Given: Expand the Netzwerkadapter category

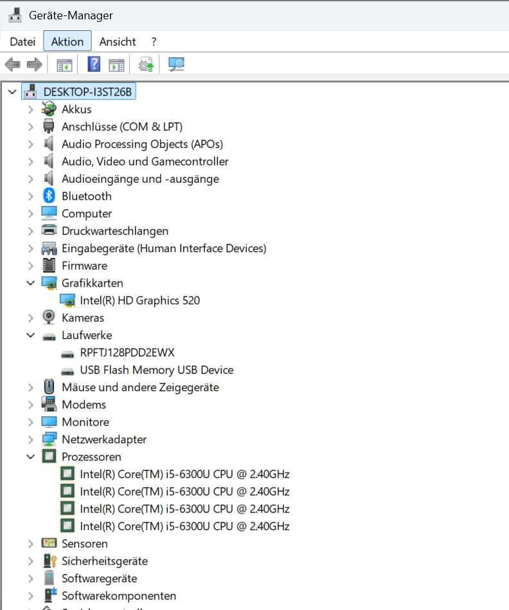Looking at the screenshot, I should pos(31,439).
